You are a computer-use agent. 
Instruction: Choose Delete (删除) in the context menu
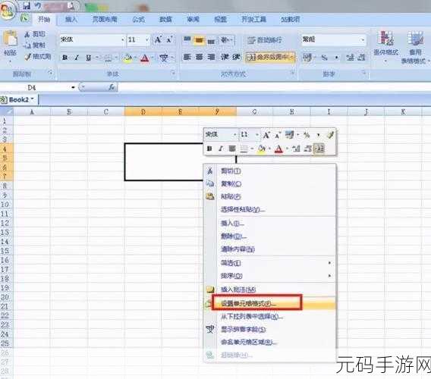pos(270,236)
